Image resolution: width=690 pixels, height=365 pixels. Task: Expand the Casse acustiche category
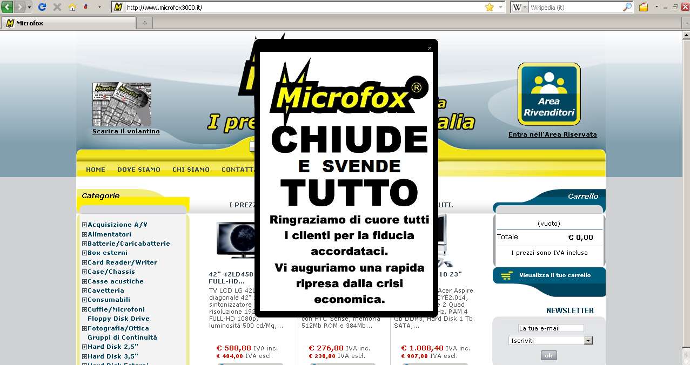coord(85,281)
